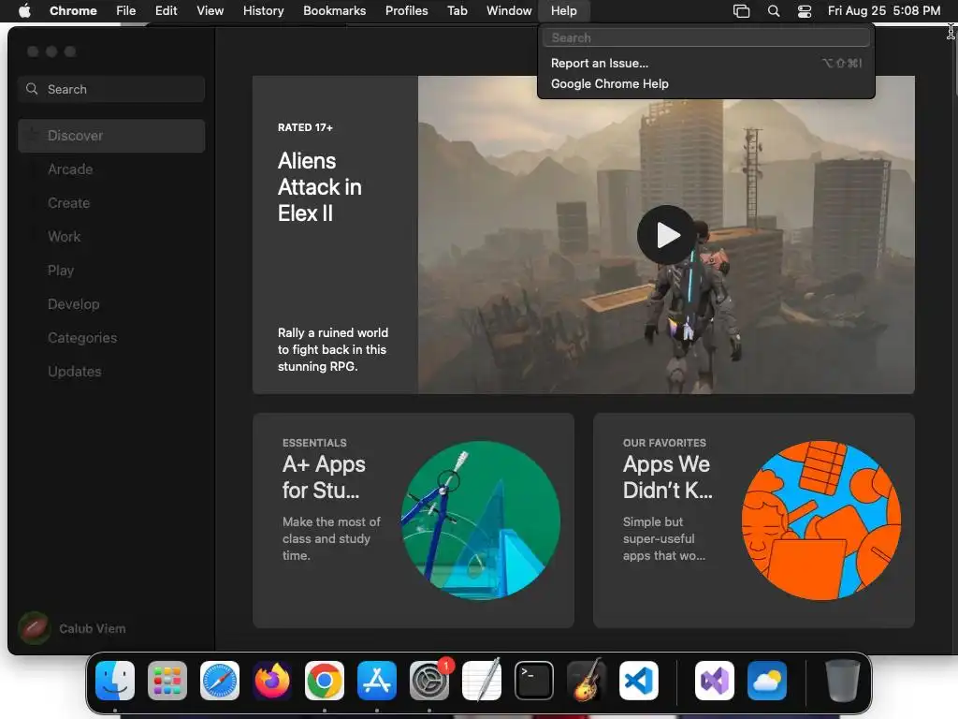Open the cloud weather app in Dock
Viewport: 958px width, 719px height.
767,681
